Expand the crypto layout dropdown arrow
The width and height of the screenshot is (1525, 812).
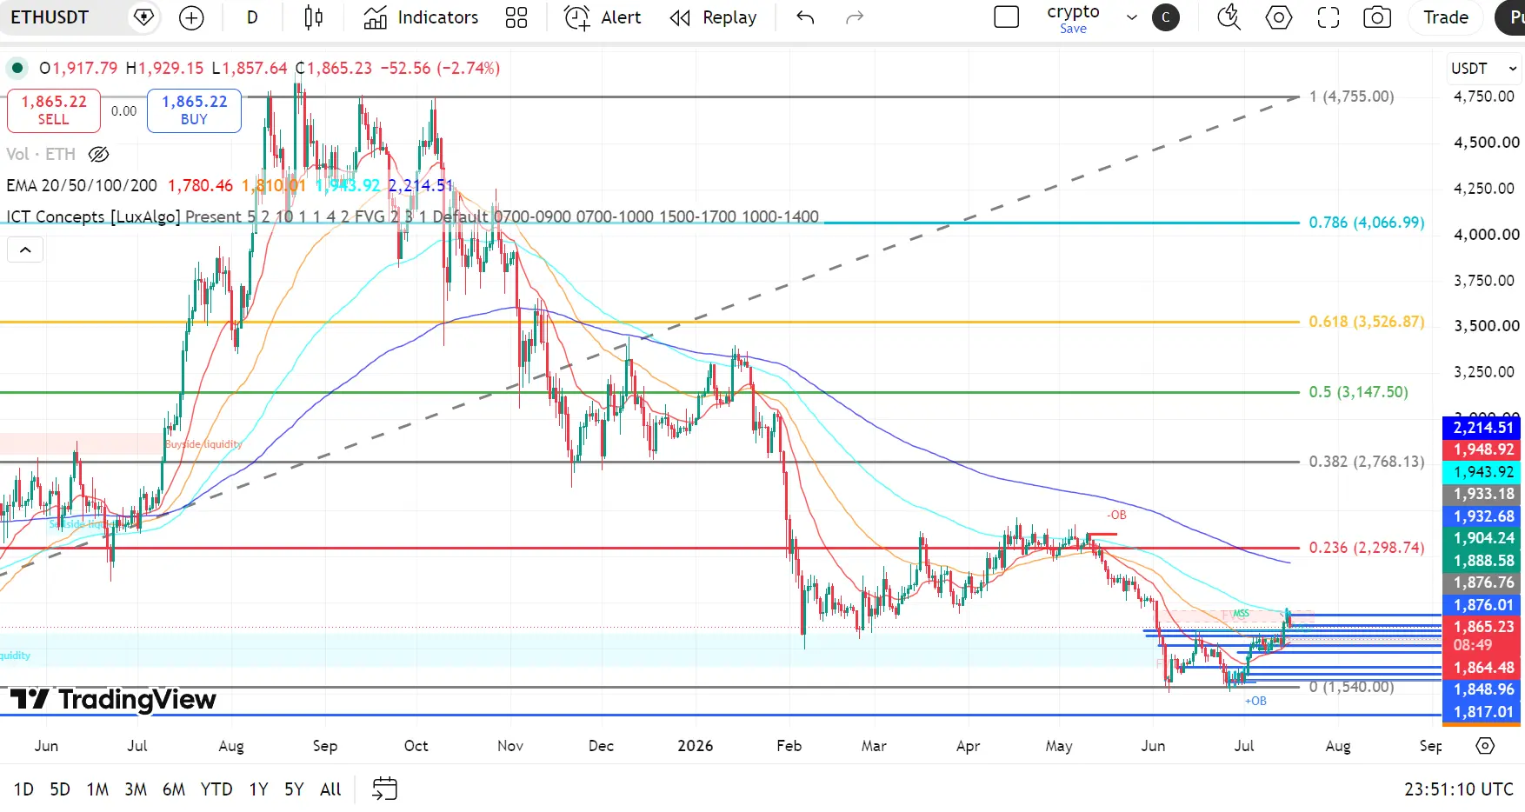[x=1131, y=17]
